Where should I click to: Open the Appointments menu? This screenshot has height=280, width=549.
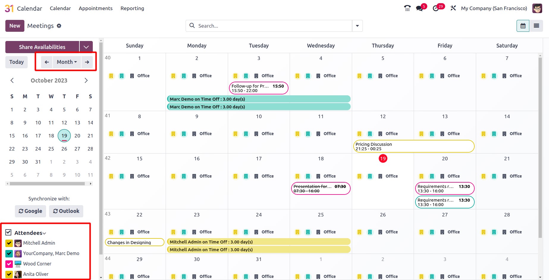(95, 8)
